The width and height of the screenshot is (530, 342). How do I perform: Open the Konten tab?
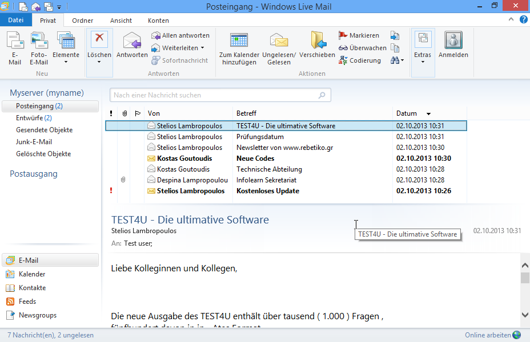click(x=158, y=21)
